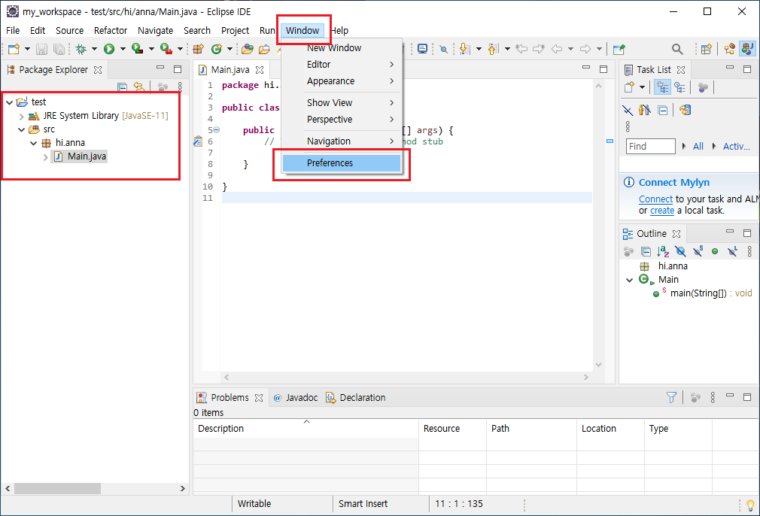This screenshot has width=760, height=516.
Task: Toggle Link with Editor in Package Explorer
Action: [139, 87]
